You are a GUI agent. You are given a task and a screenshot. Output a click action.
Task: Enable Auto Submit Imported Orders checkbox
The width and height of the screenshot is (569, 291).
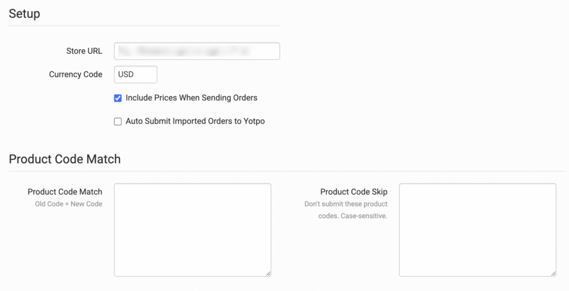[x=118, y=122]
